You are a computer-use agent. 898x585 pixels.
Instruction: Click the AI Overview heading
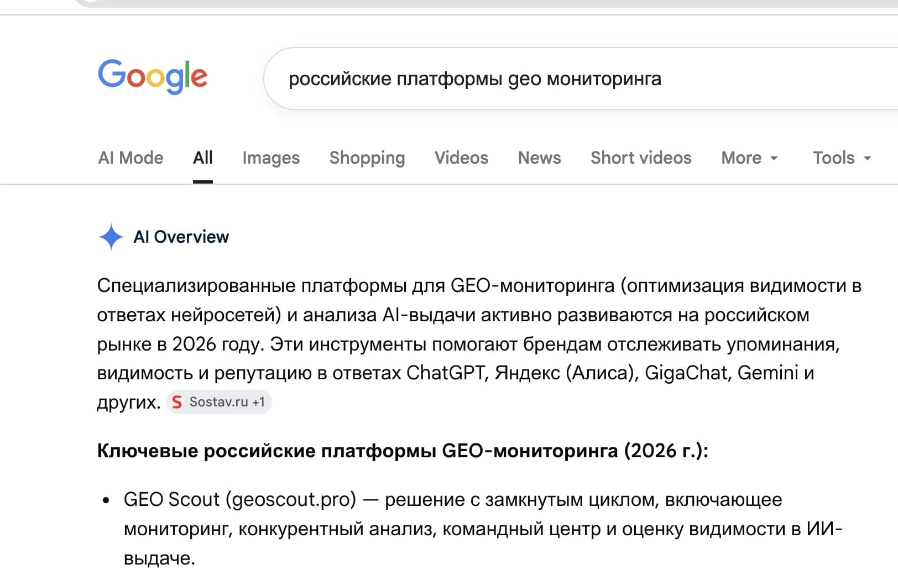pos(181,237)
